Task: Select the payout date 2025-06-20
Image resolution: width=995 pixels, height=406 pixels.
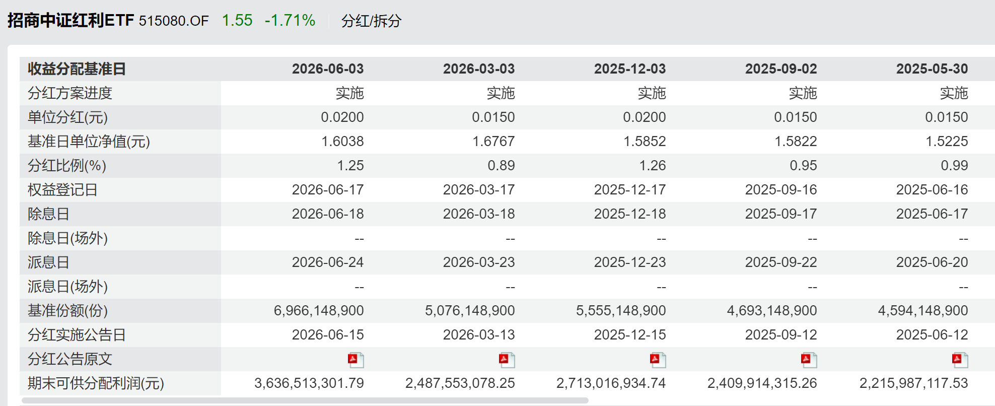Action: [x=932, y=262]
